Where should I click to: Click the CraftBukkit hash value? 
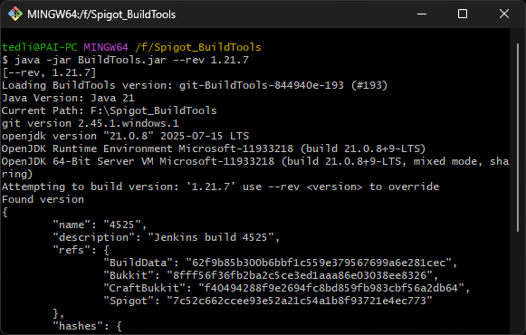(331, 288)
